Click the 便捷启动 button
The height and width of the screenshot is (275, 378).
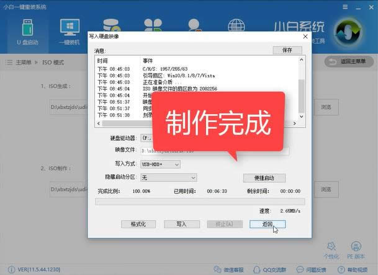[264, 178]
